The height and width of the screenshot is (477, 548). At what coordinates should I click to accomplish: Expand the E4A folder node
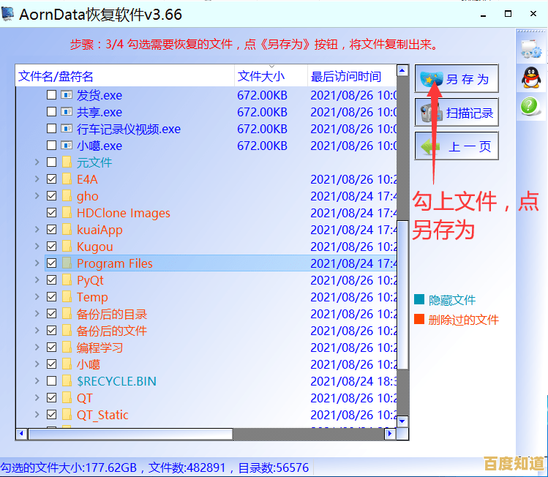[x=37, y=179]
